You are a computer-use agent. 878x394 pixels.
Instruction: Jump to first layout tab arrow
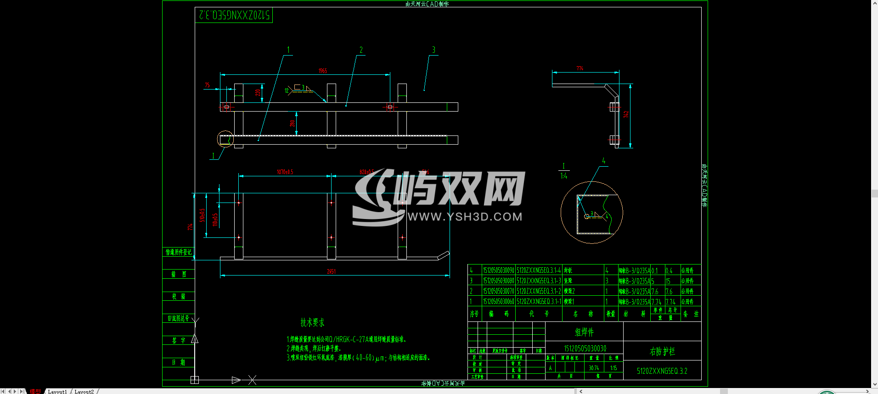coord(3,391)
